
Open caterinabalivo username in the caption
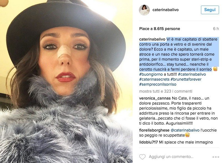tap(152, 39)
